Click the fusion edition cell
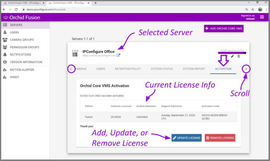This screenshot has height=161, width=270. [x=89, y=117]
